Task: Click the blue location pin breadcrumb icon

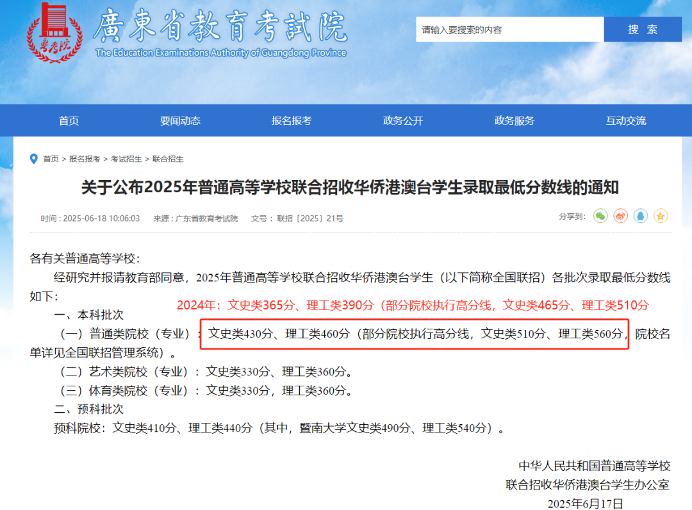Action: tap(33, 159)
